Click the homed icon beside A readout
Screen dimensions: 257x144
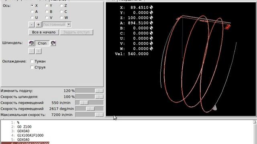tap(151, 23)
